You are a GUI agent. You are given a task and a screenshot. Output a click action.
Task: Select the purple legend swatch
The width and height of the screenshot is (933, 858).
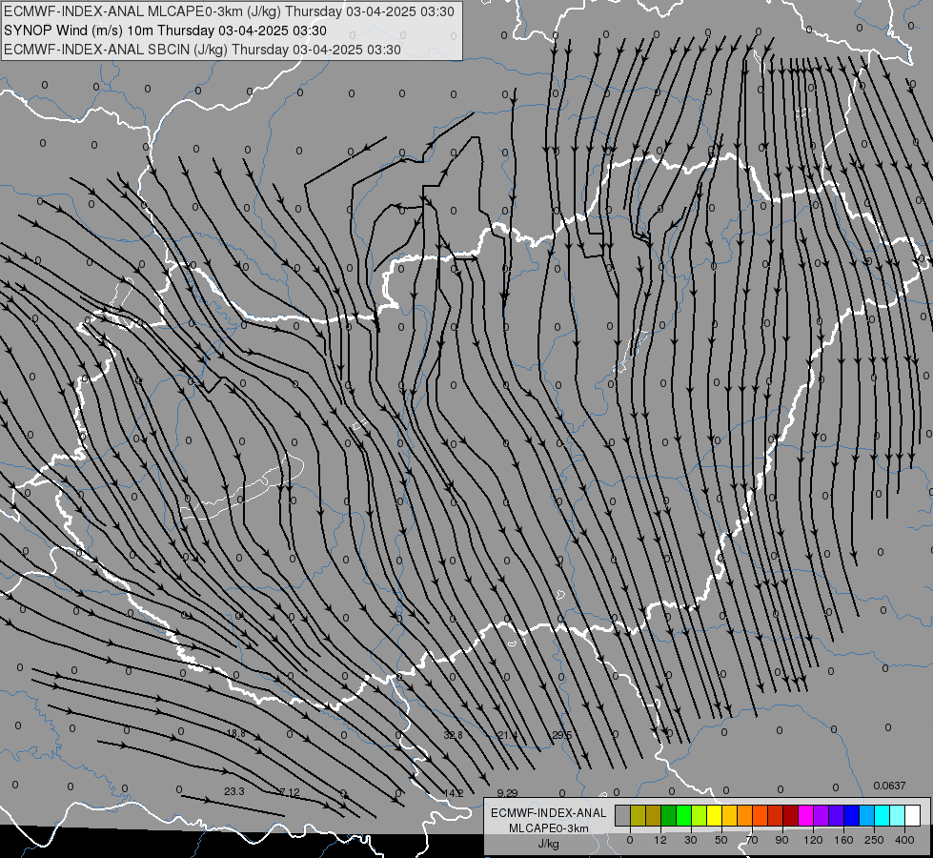click(821, 815)
